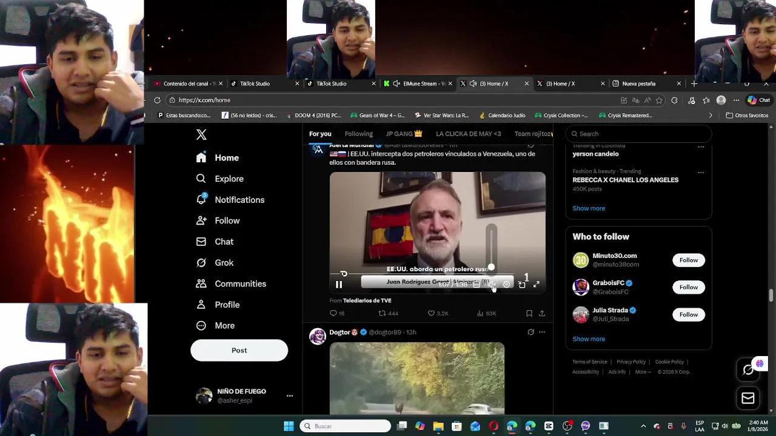Switch to LA CLICKA DE MAY <3 tab
776x436 pixels.
468,134
